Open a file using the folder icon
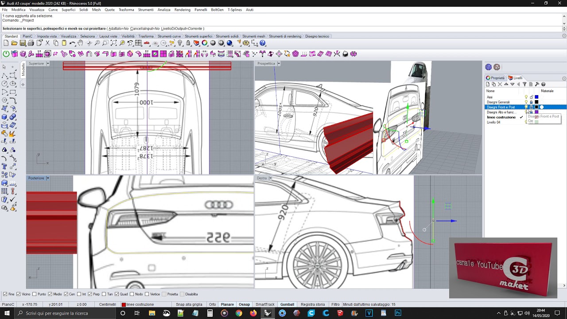 [14, 43]
